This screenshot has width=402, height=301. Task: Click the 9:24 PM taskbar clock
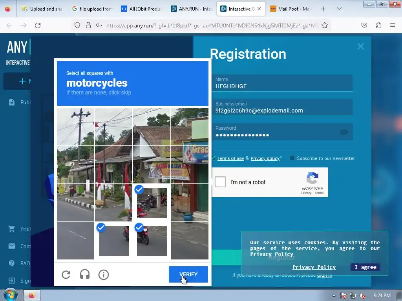[x=382, y=296]
